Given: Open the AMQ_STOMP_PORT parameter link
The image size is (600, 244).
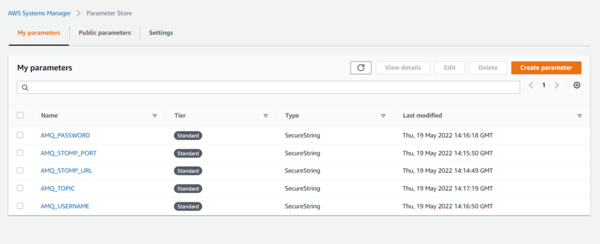Looking at the screenshot, I should click(x=69, y=153).
